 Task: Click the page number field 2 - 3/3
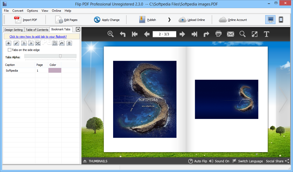(x=164, y=34)
